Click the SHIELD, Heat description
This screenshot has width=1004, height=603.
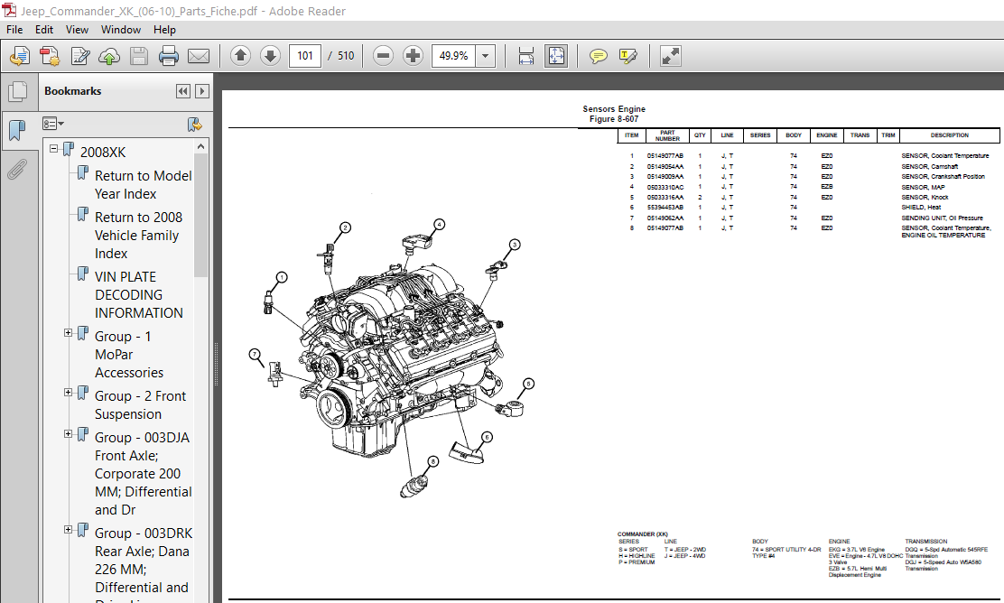tap(921, 208)
